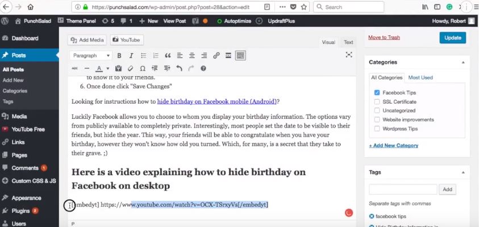This screenshot has height=227, width=479.
Task: Click the Add New Category link
Action: coord(394,146)
